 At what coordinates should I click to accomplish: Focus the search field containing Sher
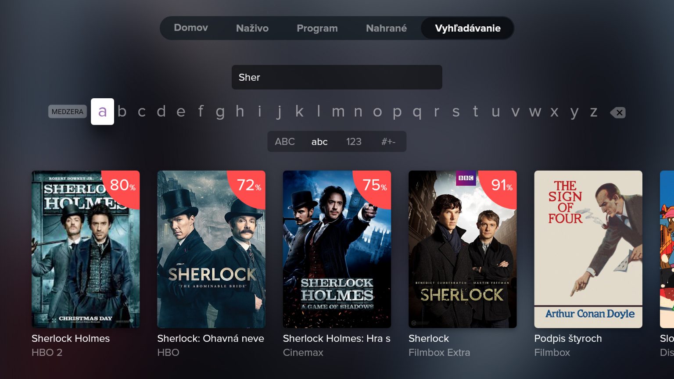(x=337, y=77)
